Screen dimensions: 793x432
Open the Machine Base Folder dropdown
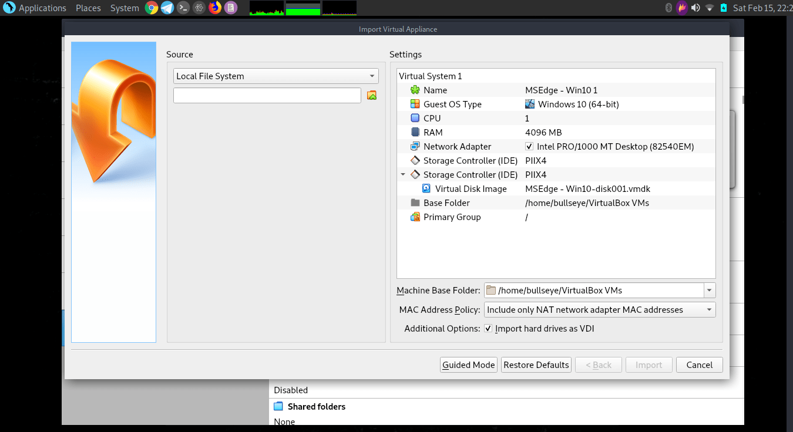point(710,290)
